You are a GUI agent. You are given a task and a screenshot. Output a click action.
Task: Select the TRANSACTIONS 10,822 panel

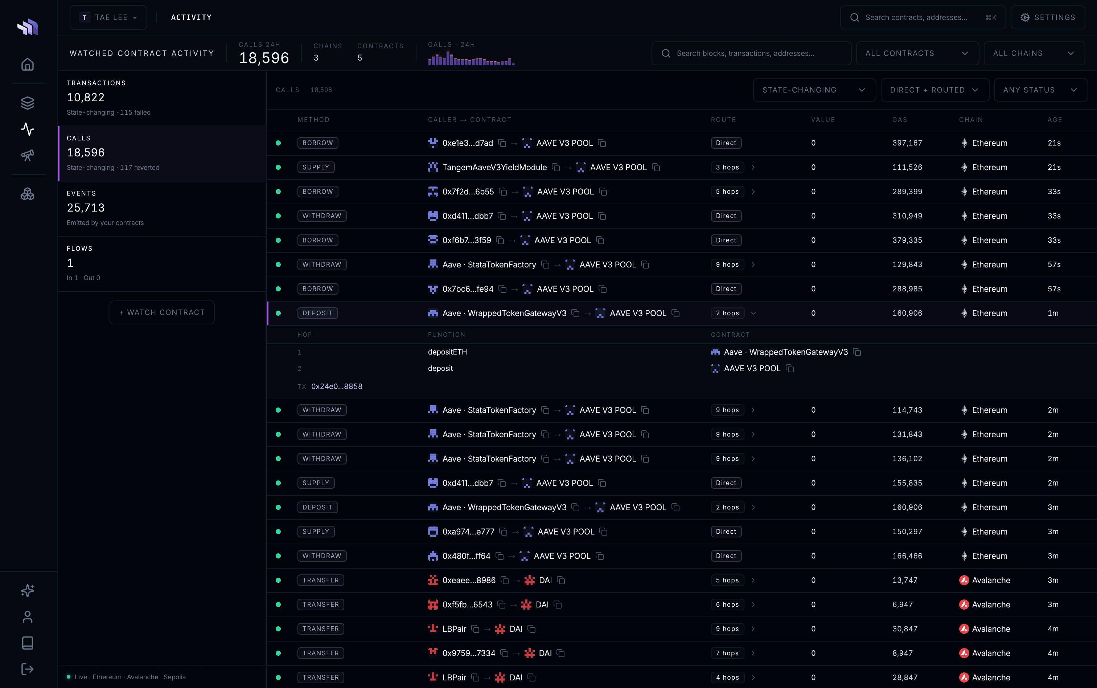point(163,98)
